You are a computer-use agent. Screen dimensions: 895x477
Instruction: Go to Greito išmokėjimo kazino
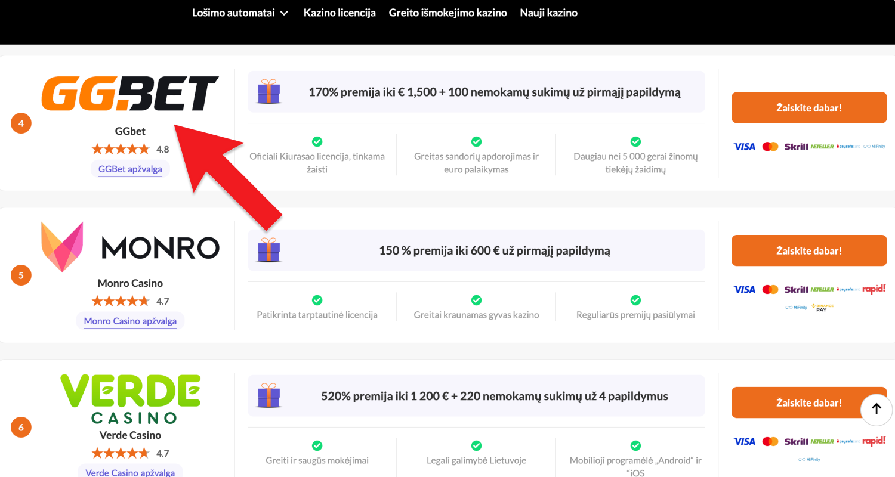447,13
